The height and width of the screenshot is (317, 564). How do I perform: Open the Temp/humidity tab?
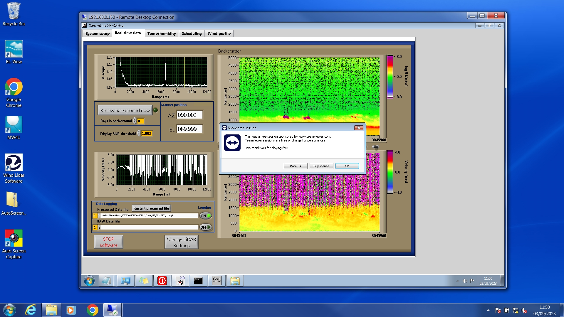[162, 33]
